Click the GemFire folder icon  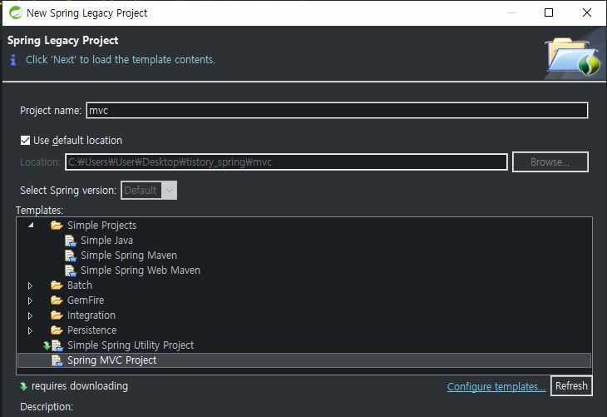(57, 300)
